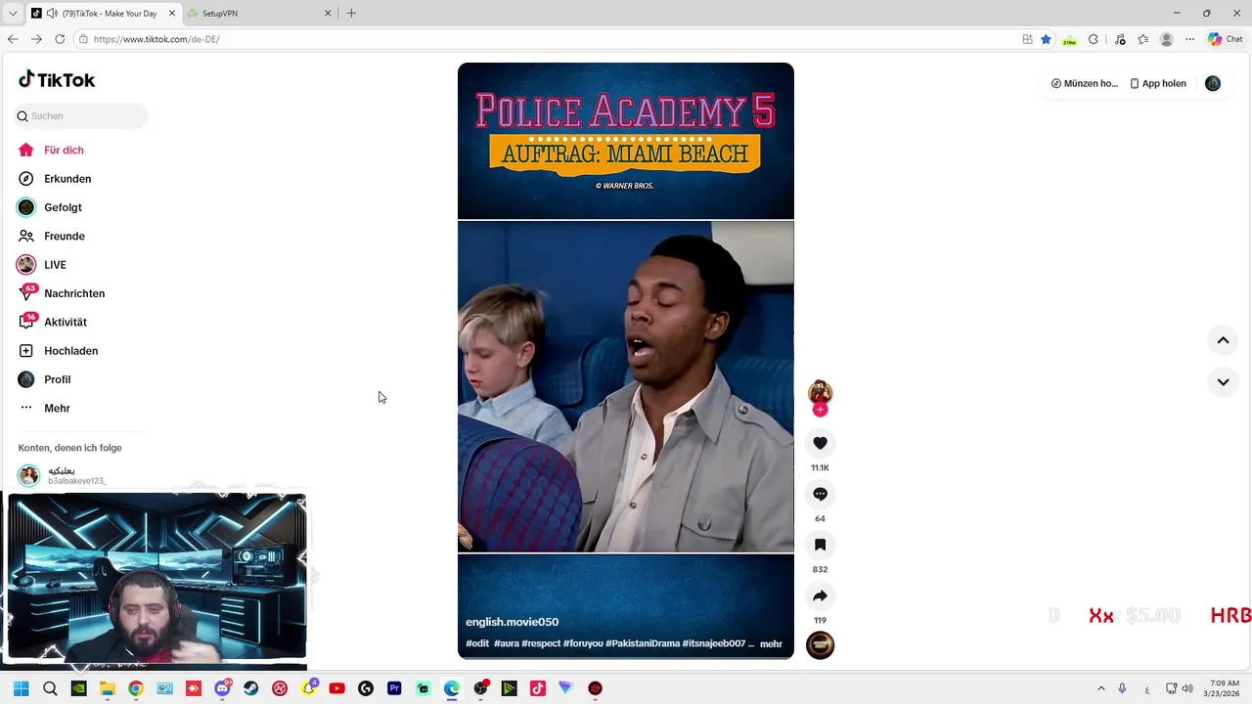
Task: Reload the page
Action: click(x=60, y=39)
